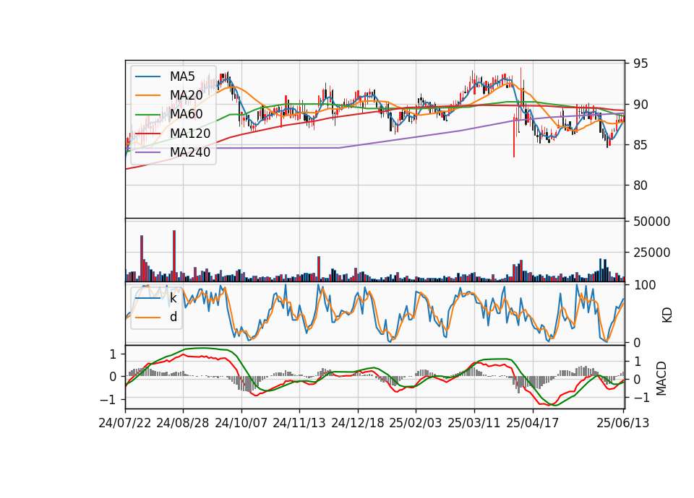The height and width of the screenshot is (498, 694).
Task: Click the MA120 legend label
Action: [190, 133]
